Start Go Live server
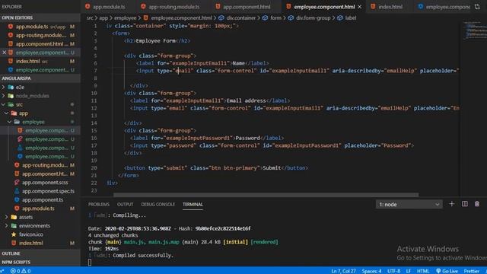Viewport: 487px width, 274px height. 447,271
